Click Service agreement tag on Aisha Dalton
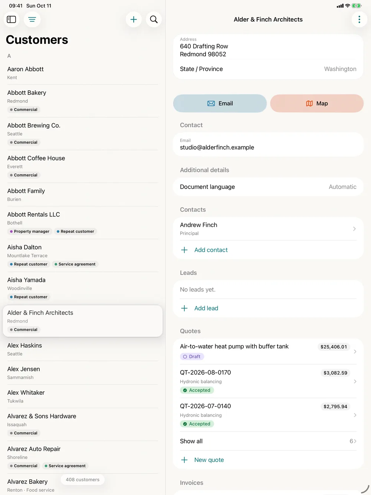 (x=75, y=264)
